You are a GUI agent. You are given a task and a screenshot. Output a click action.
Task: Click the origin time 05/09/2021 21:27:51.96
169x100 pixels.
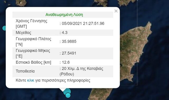pos(83,23)
